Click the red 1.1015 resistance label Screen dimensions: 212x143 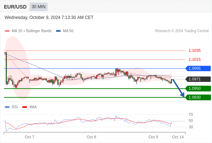[194, 59]
